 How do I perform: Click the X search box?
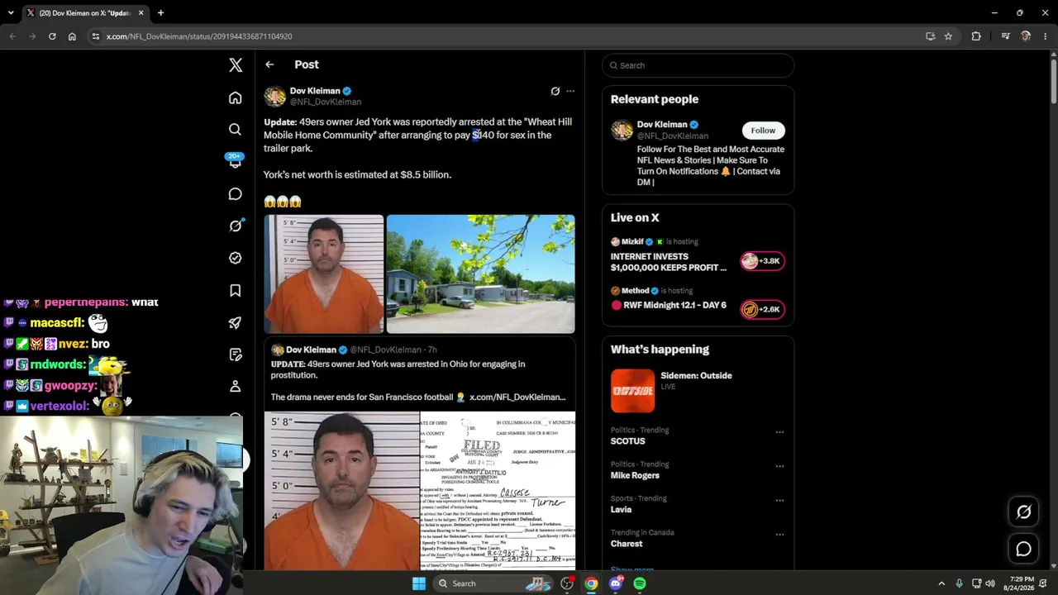pos(698,65)
